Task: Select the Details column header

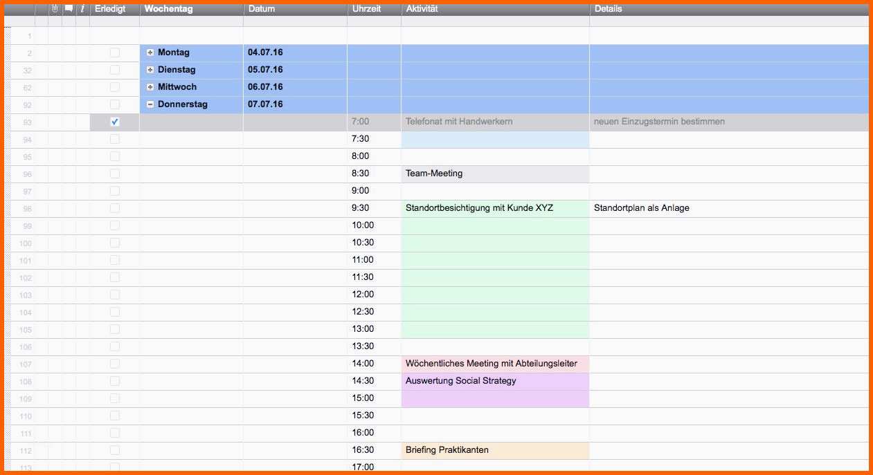Action: coord(729,9)
